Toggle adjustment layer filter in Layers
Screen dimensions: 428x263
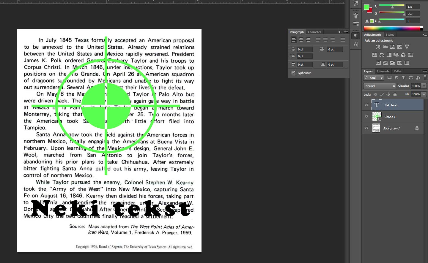pos(396,78)
